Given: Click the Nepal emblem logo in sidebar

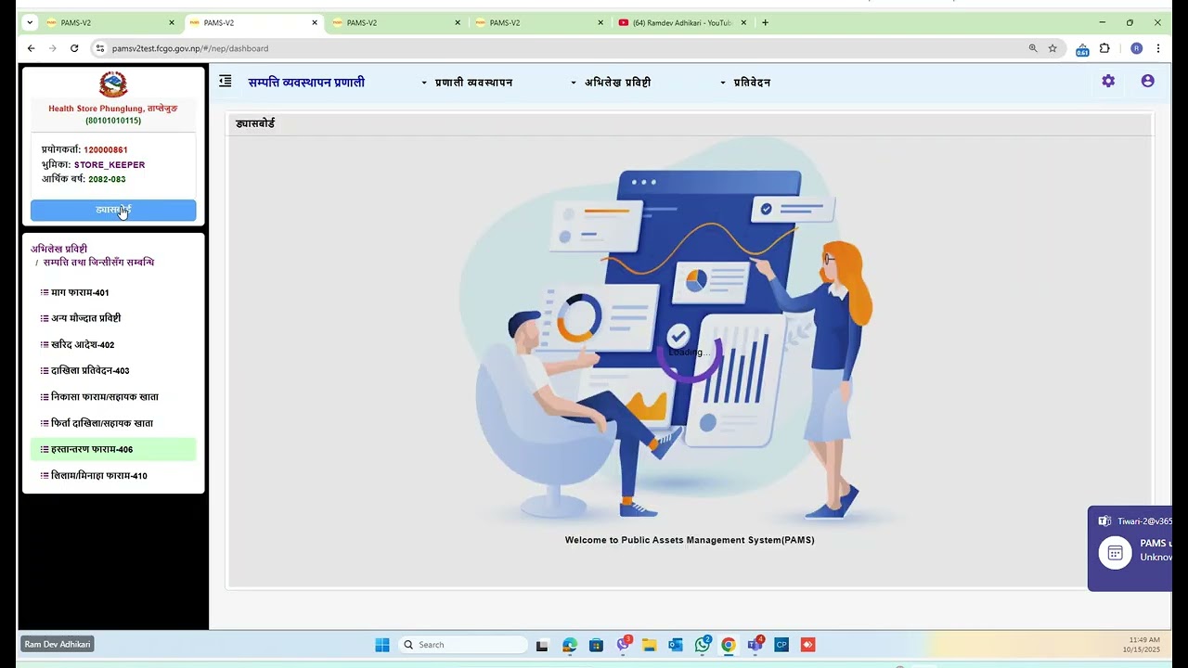Looking at the screenshot, I should [113, 84].
